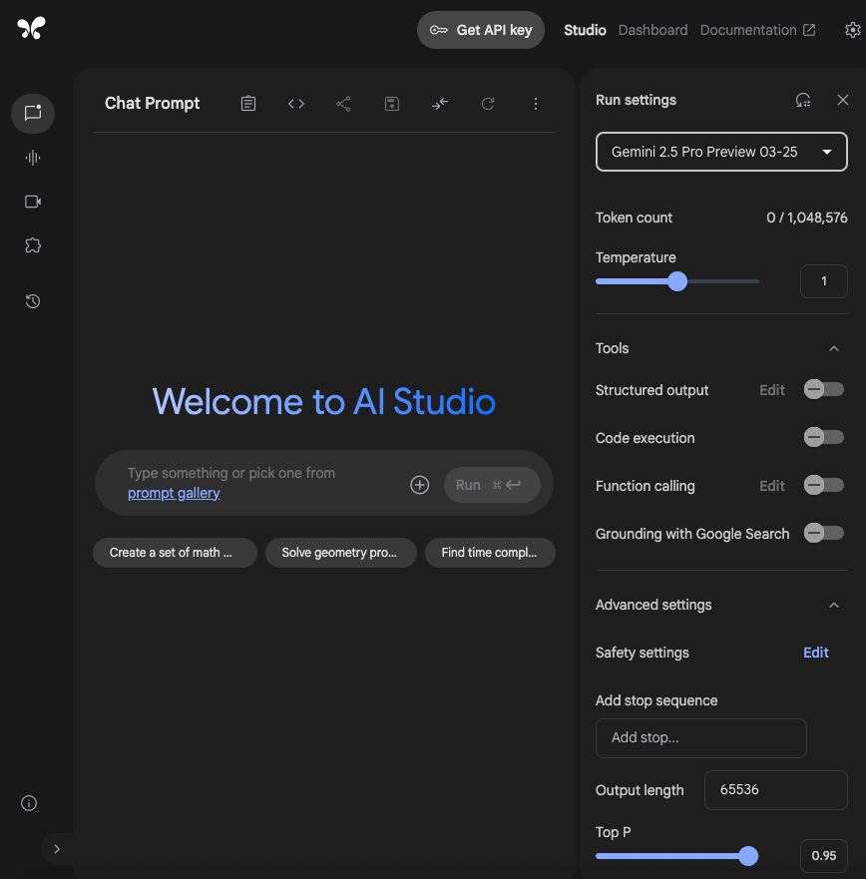Viewport: 866px width, 879px height.
Task: Toggle Code execution switch
Action: point(823,437)
